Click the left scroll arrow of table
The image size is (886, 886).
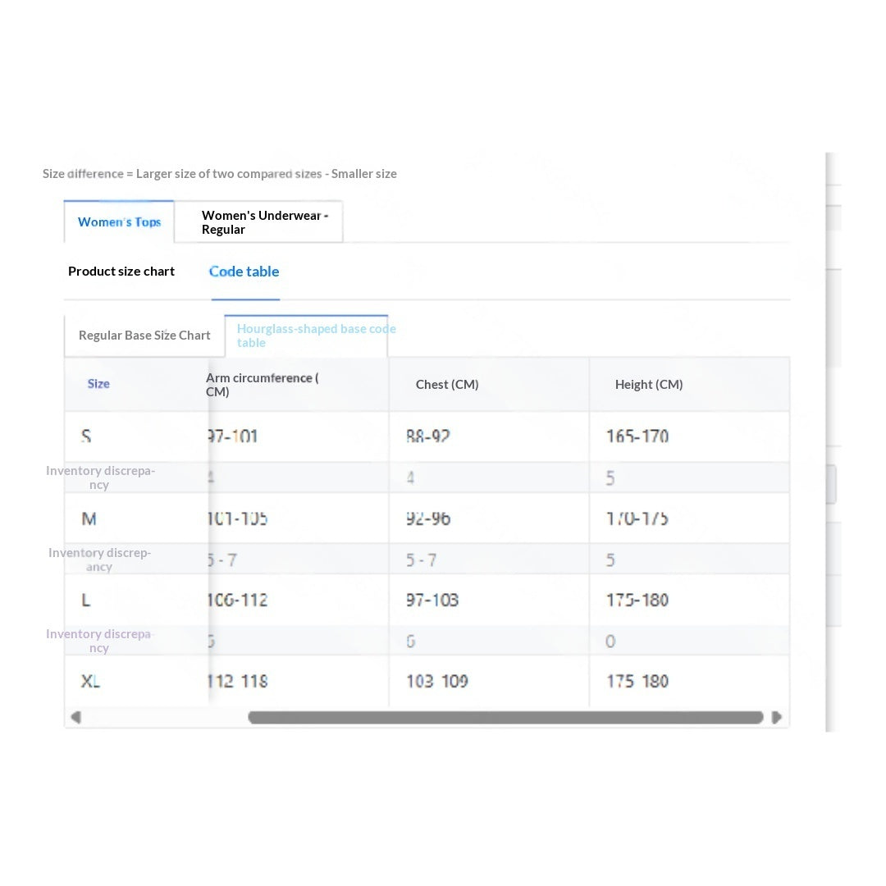pos(75,717)
